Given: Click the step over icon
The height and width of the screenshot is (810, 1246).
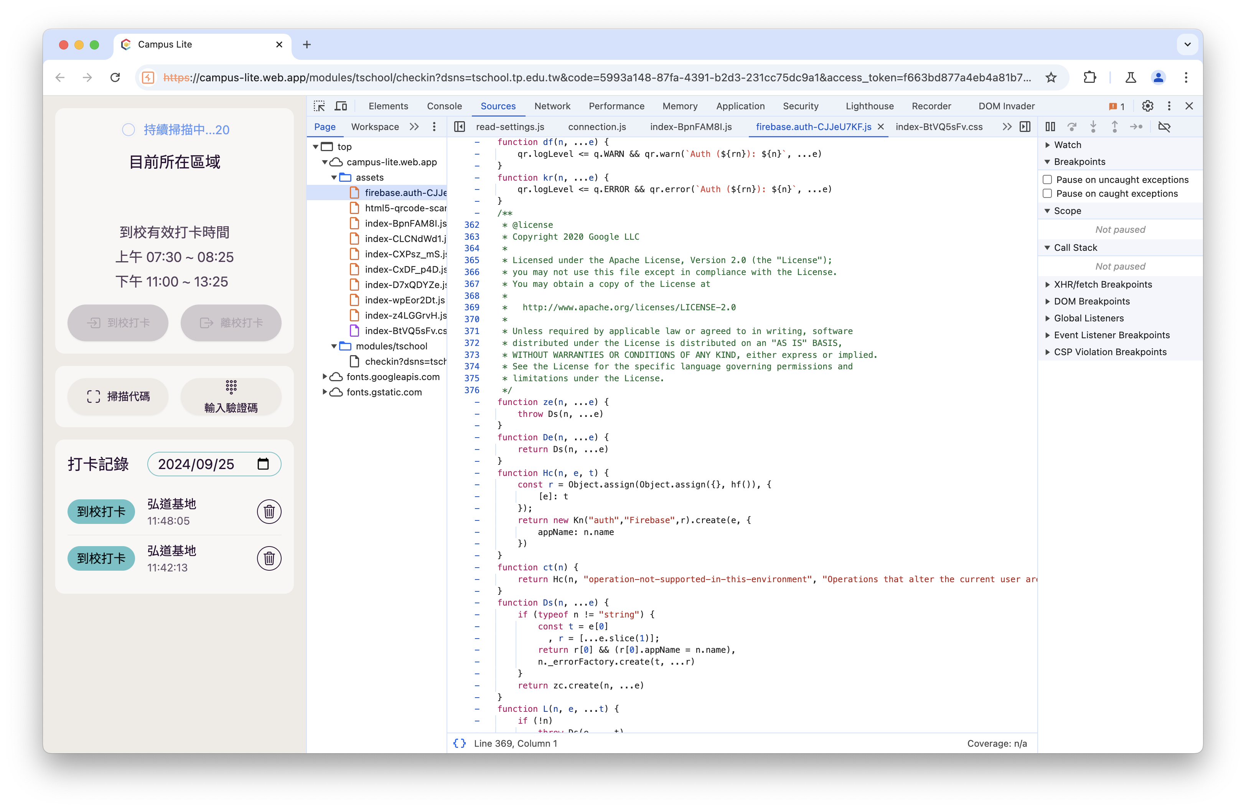Looking at the screenshot, I should pyautogui.click(x=1072, y=127).
